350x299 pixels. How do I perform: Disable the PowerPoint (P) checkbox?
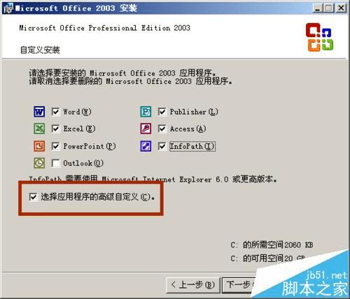[55, 146]
